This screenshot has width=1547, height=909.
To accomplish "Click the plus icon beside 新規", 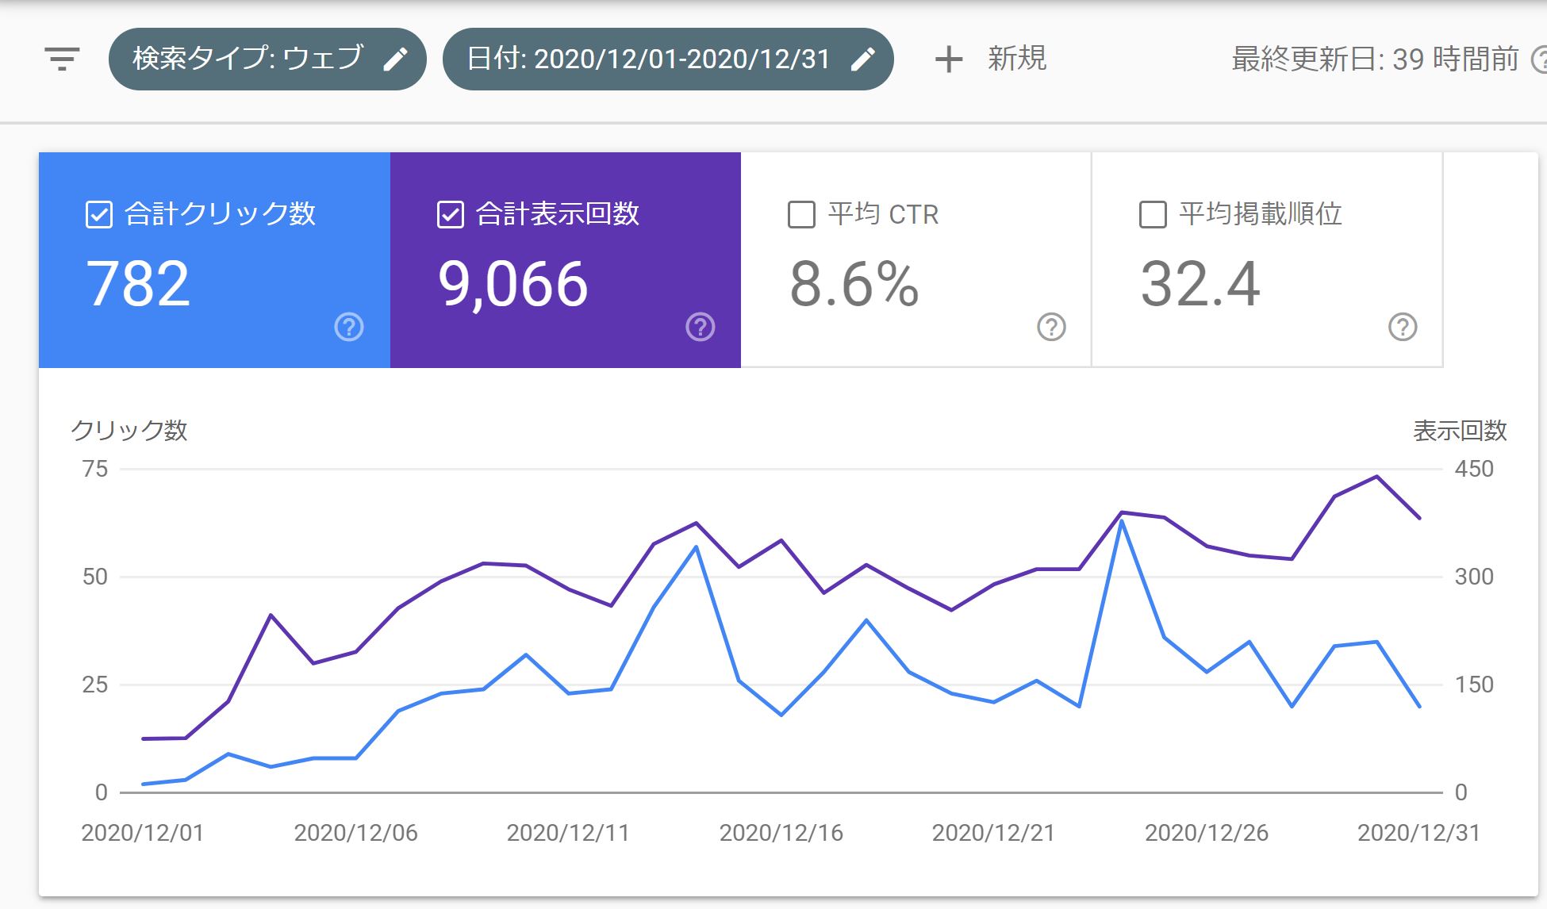I will click(949, 59).
